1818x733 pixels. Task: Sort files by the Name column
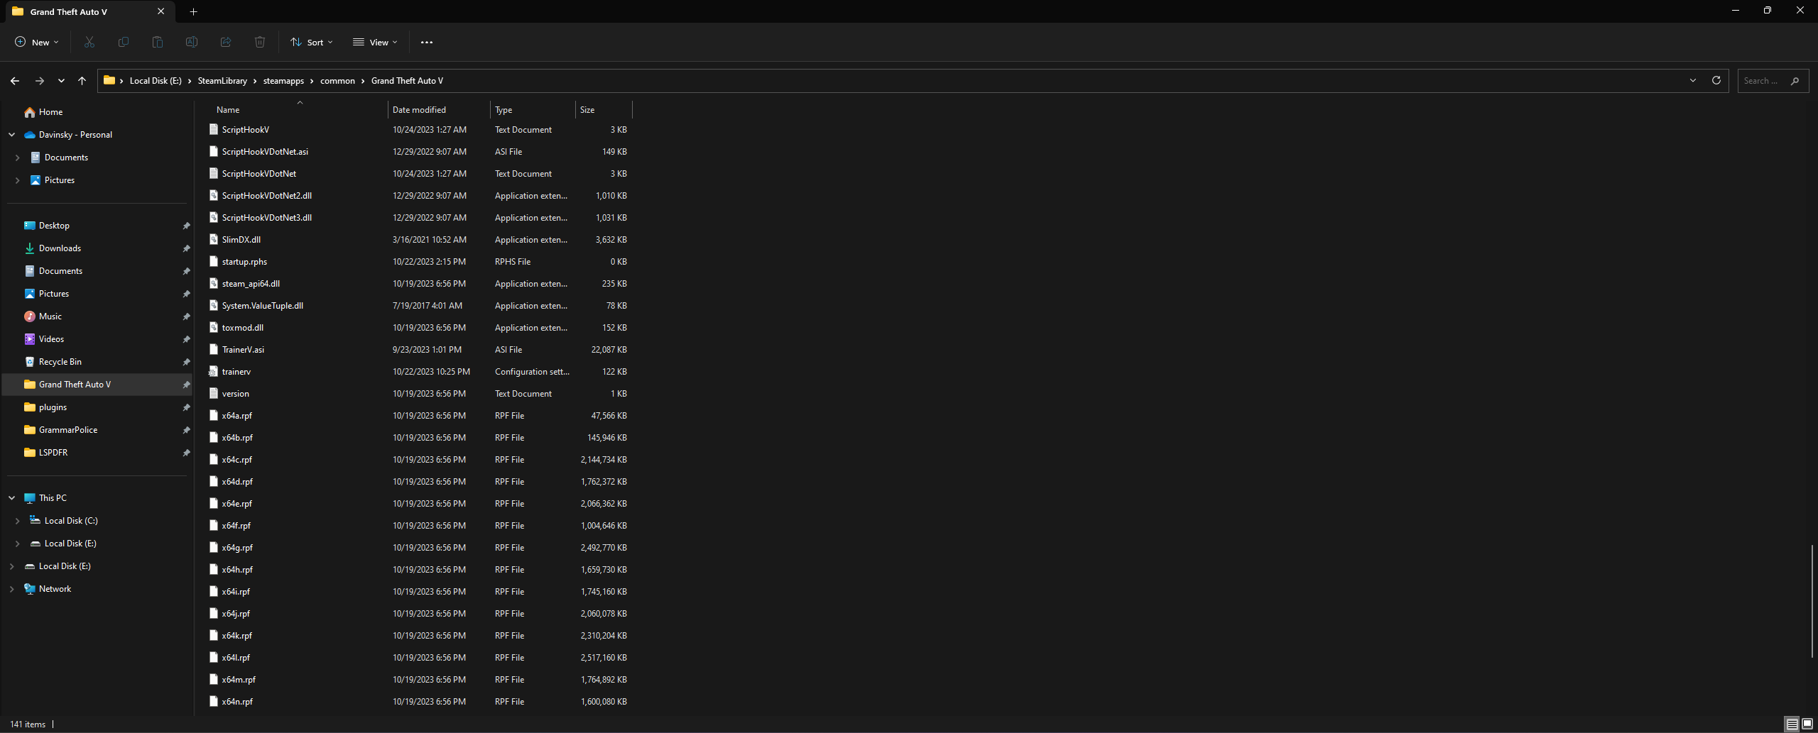point(299,110)
